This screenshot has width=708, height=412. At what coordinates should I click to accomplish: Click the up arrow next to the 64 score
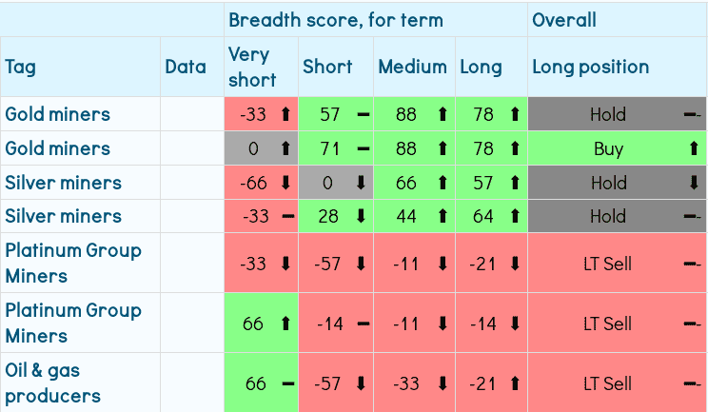coord(515,216)
